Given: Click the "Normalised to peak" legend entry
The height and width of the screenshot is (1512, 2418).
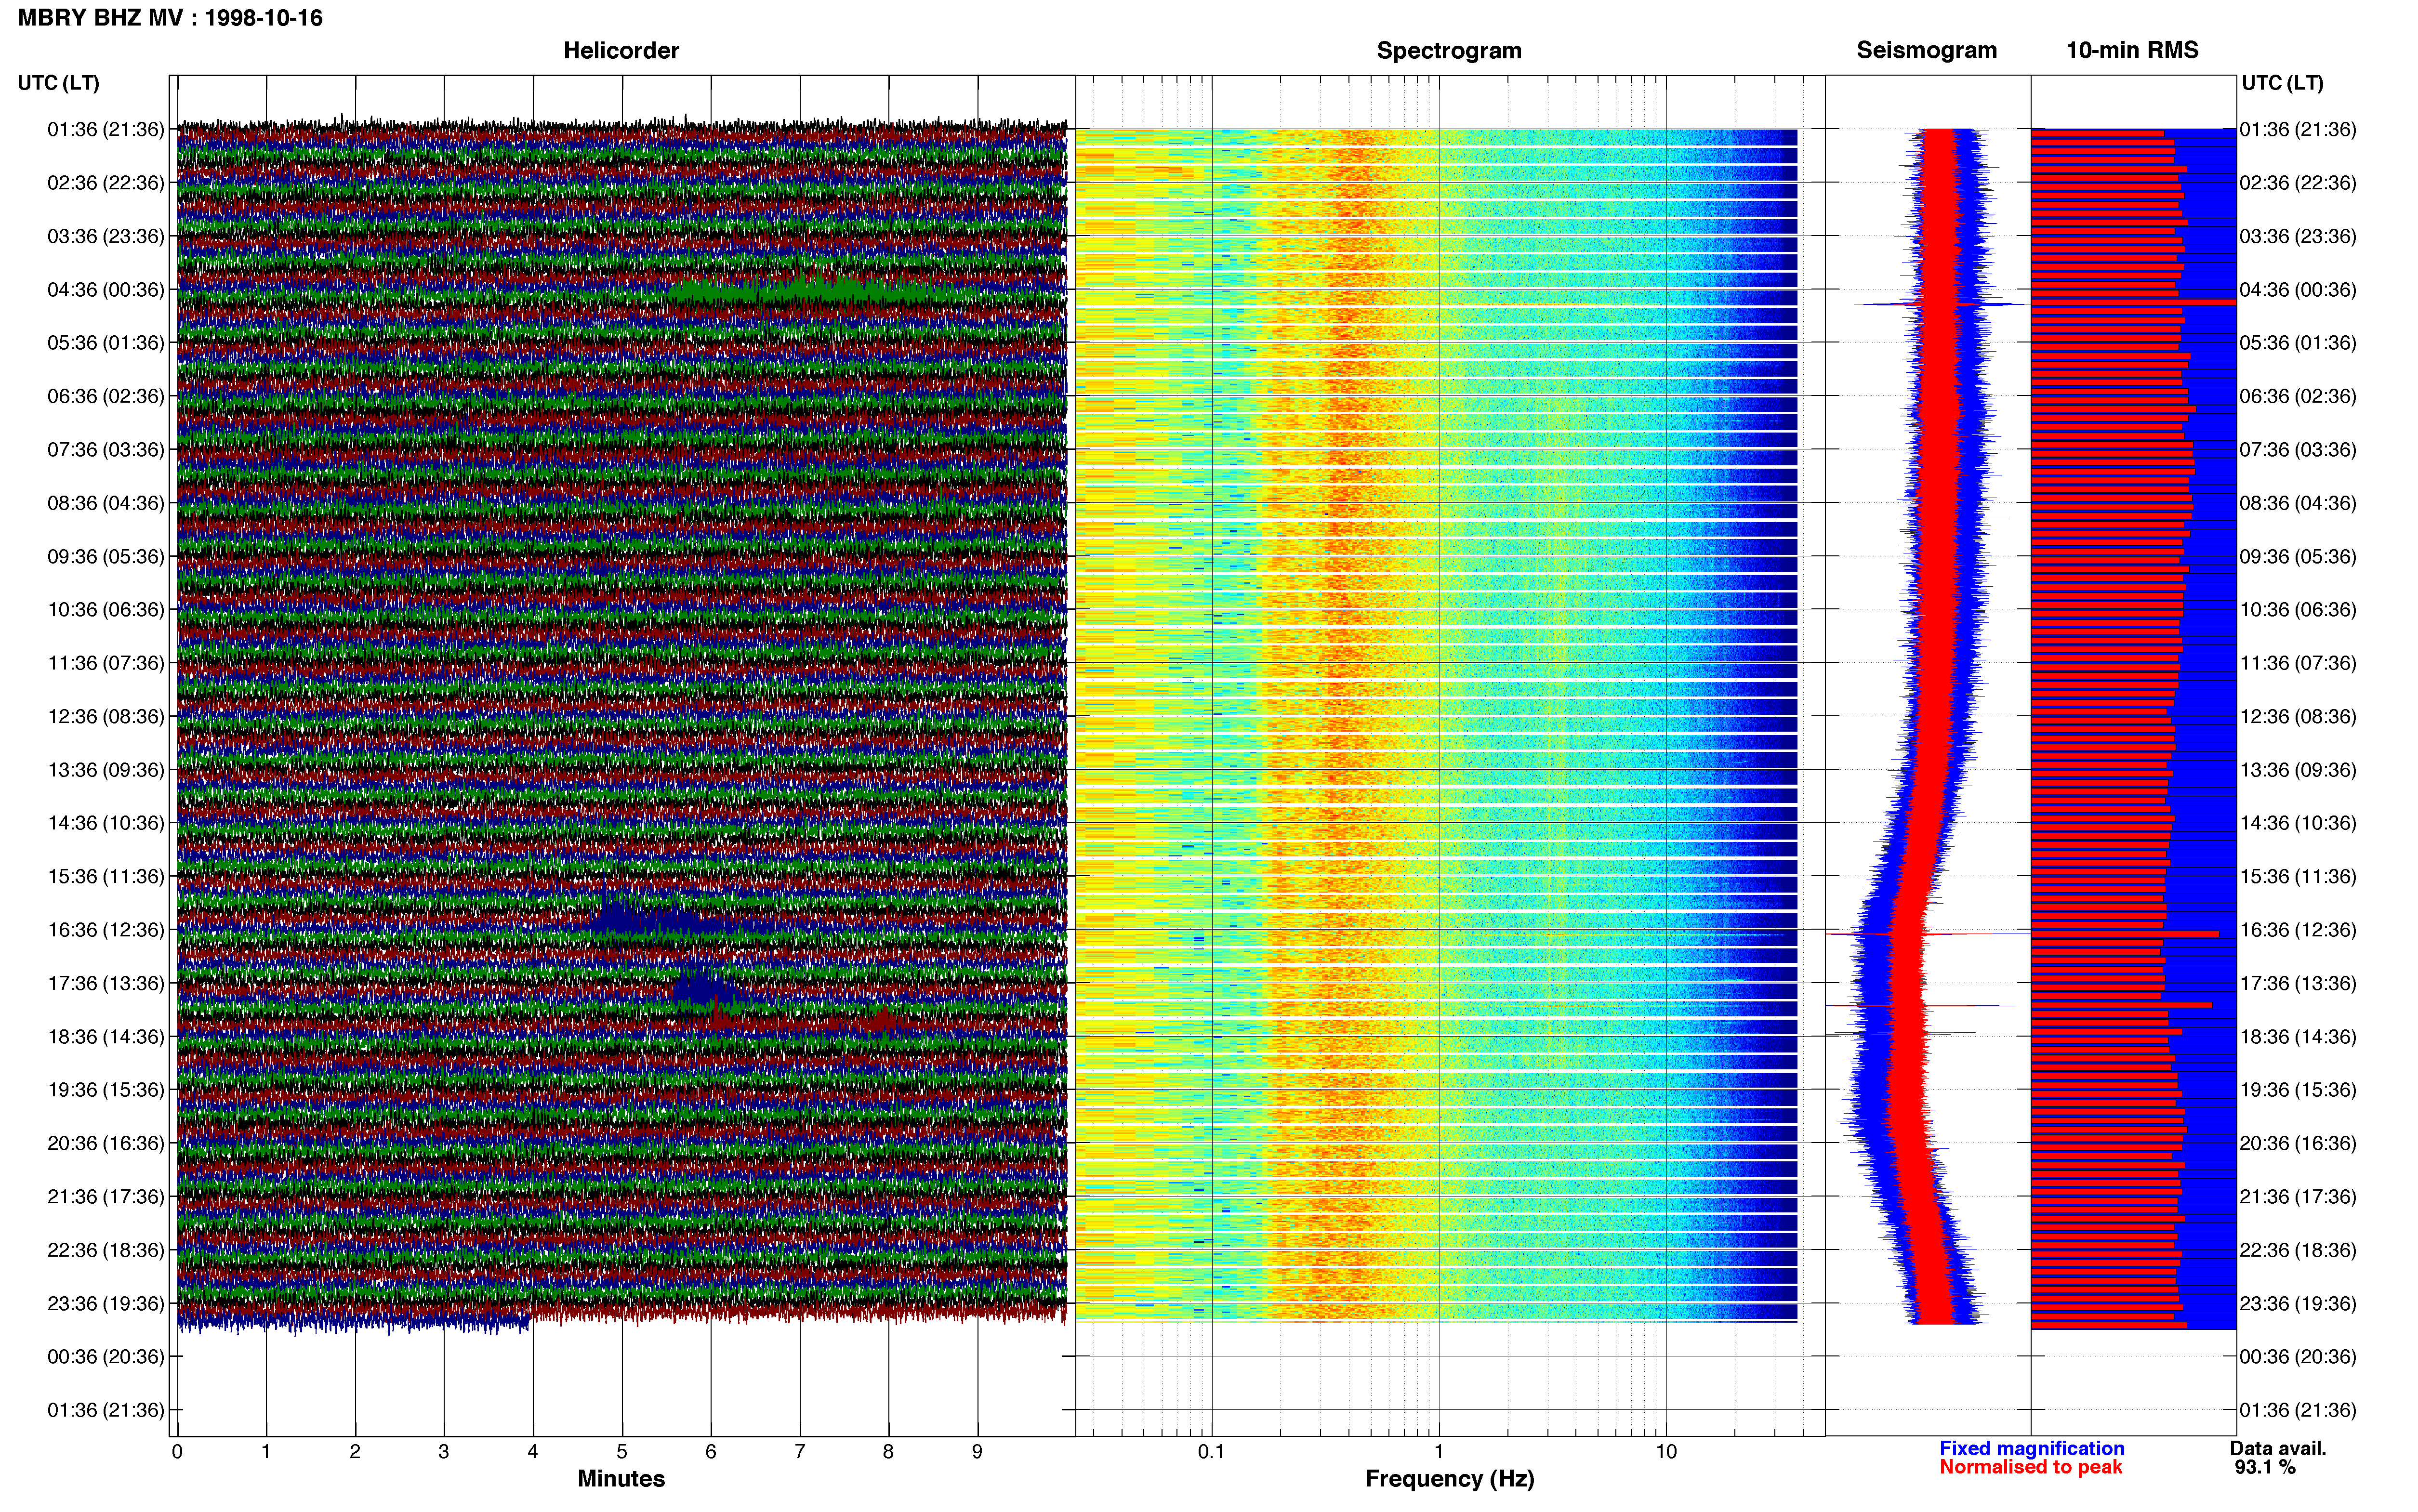Looking at the screenshot, I should (x=2030, y=1467).
